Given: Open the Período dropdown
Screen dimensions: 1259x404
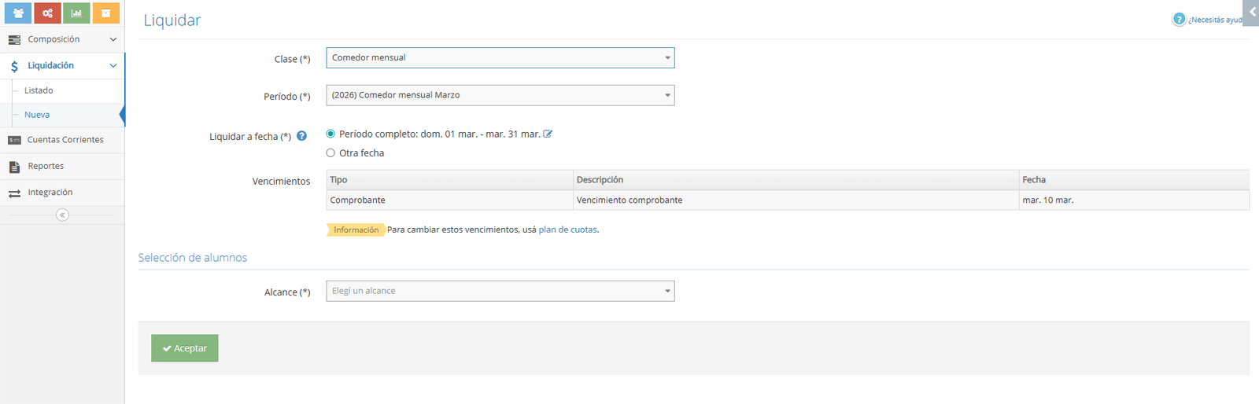Looking at the screenshot, I should (500, 95).
